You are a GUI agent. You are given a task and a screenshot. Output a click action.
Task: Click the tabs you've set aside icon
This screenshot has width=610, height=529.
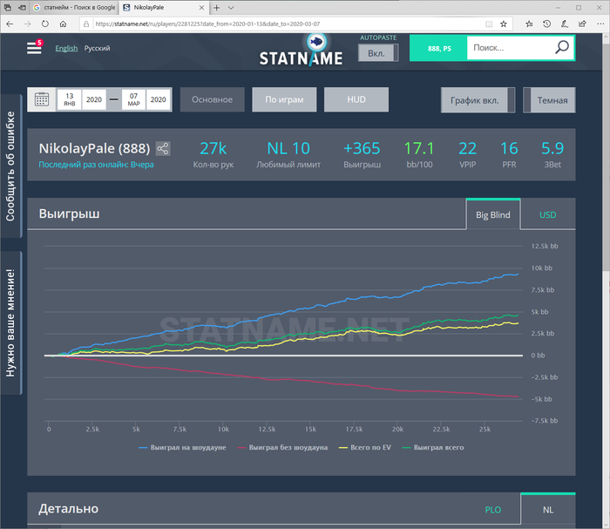click(8, 7)
